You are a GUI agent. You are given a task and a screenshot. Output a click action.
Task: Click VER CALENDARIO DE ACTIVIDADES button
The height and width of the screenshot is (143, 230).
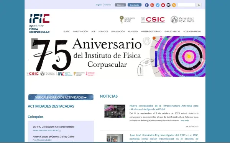coord(61,97)
